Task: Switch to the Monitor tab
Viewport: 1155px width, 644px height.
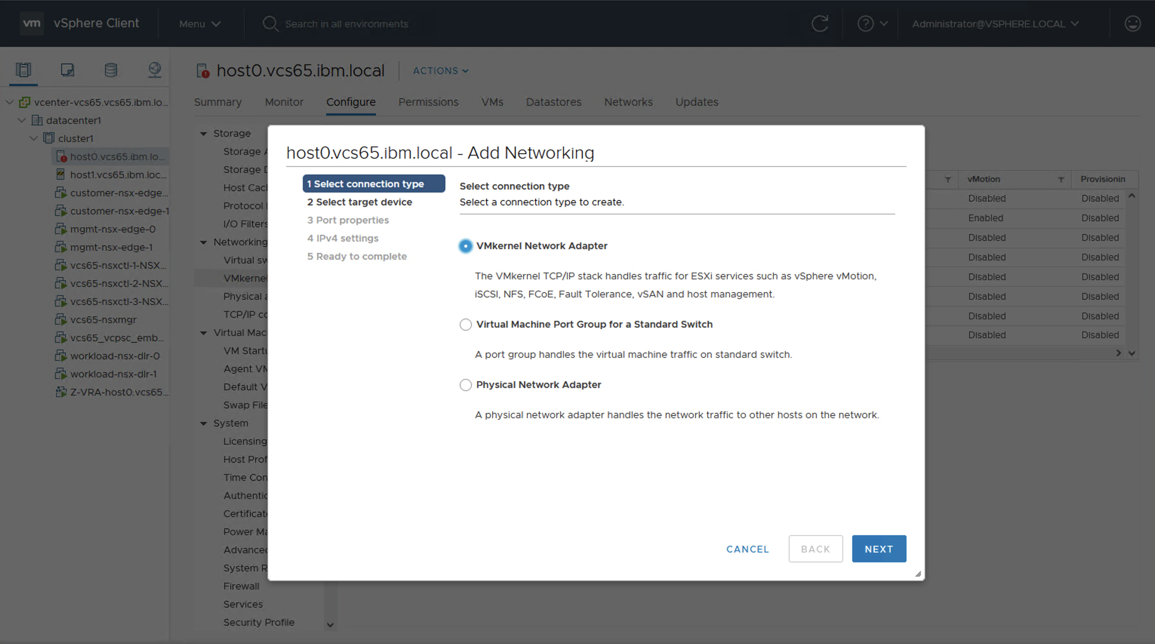Action: click(x=284, y=102)
